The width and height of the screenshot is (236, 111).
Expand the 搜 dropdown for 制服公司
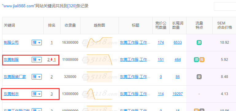tap(37, 43)
